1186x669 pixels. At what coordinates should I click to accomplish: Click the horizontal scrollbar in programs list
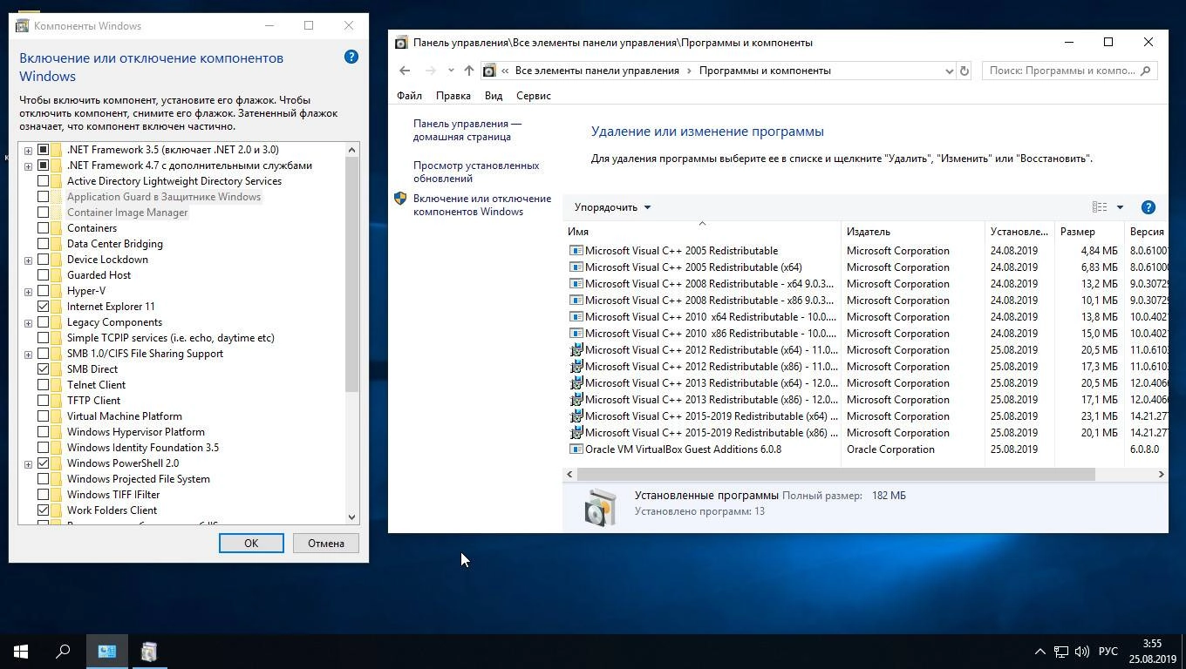tap(835, 474)
